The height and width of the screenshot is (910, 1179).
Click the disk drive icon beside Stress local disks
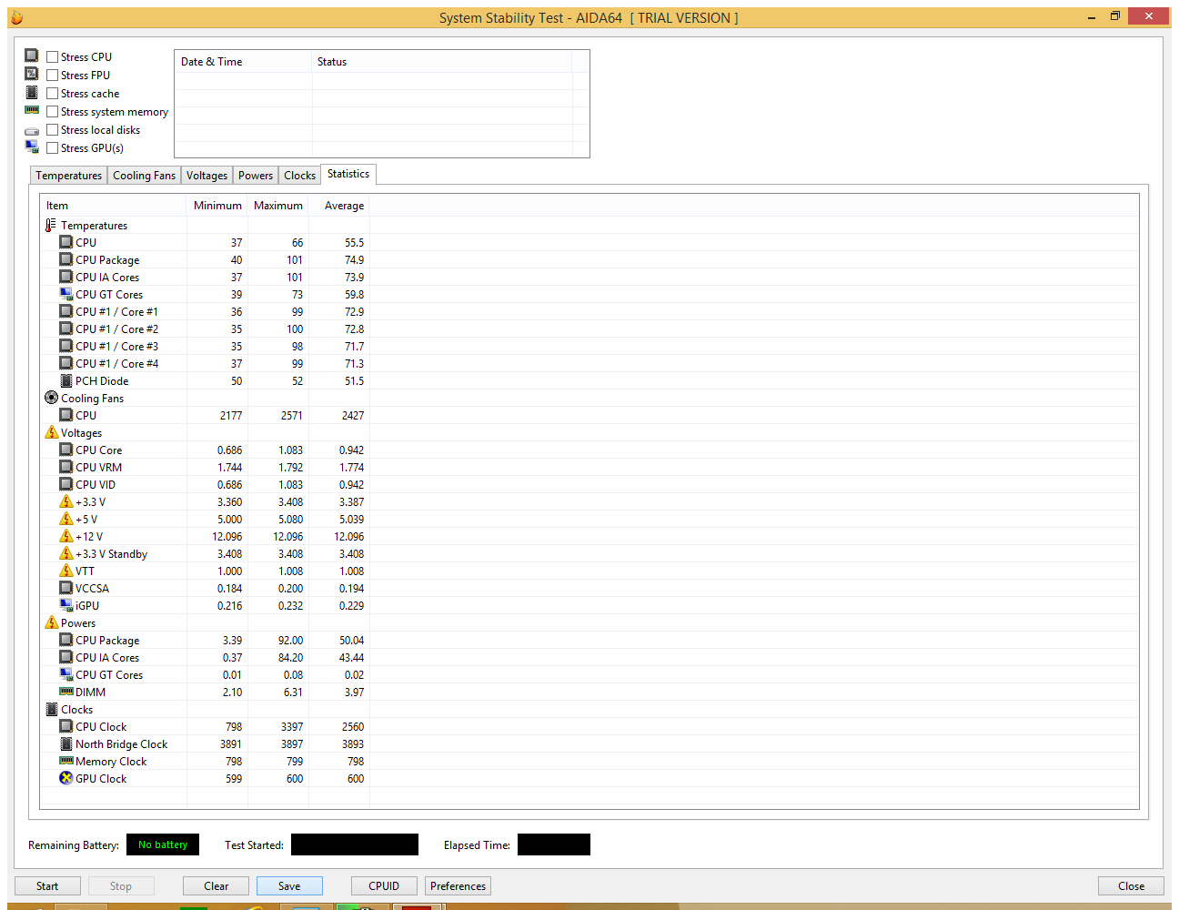(x=32, y=130)
